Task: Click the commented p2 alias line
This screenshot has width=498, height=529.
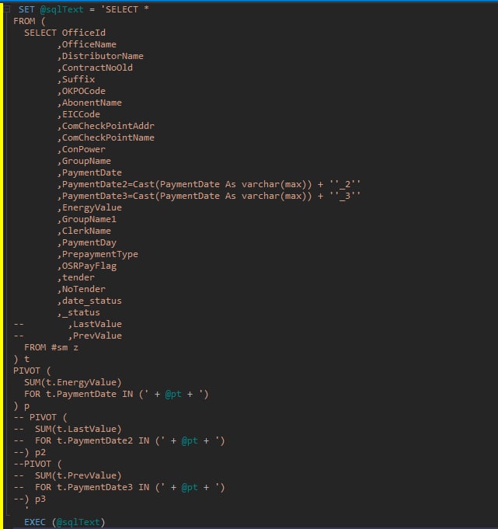Action: 30,452
